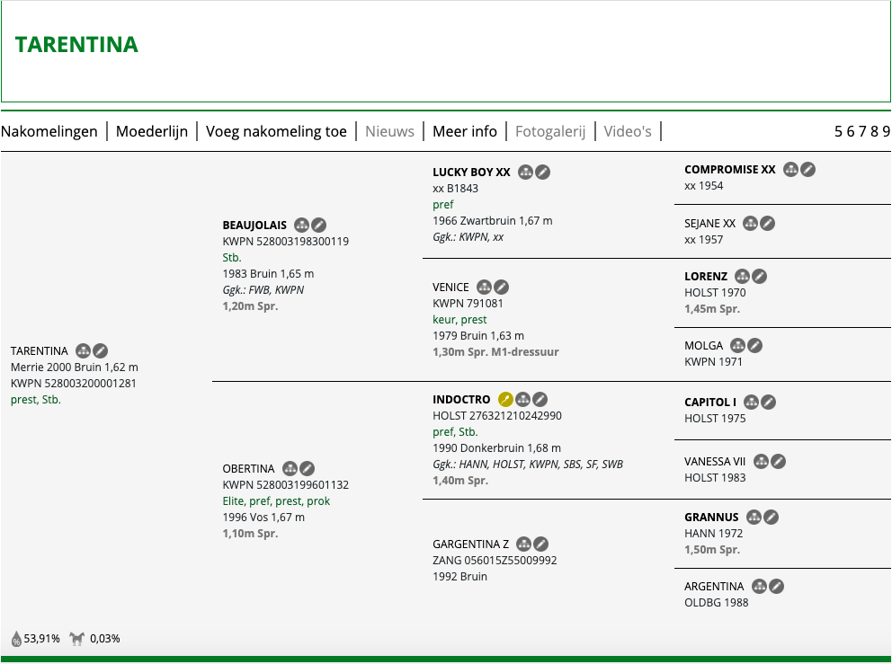Click the pedigree icon beside CAPITOL I
The height and width of the screenshot is (664, 892).
pos(751,403)
